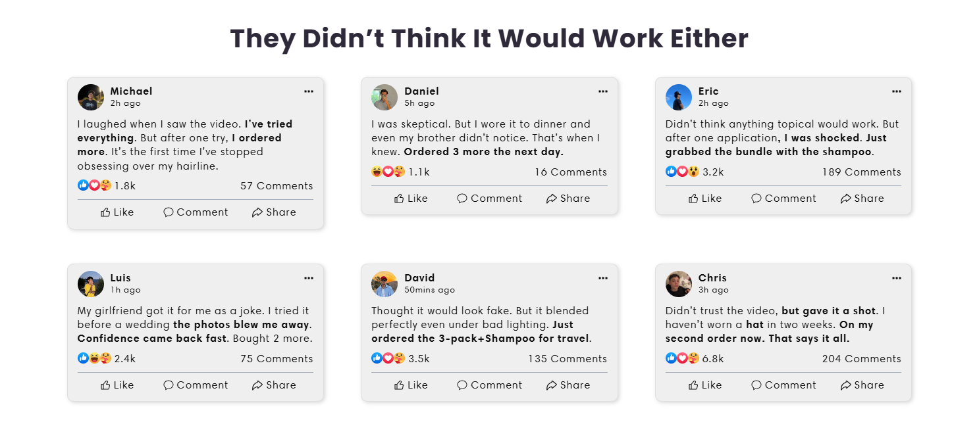This screenshot has height=426, width=979.
Task: Click Luis's profile picture
Action: coord(91,284)
